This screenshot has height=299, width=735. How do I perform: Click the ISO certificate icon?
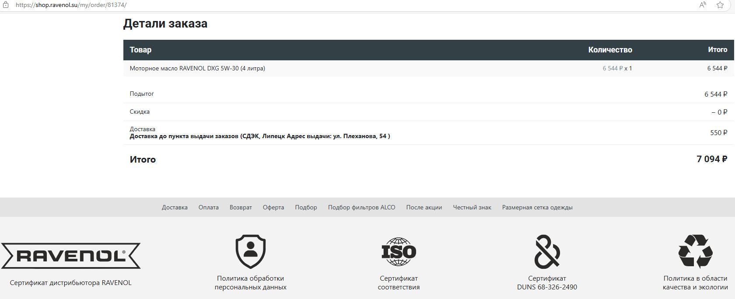[399, 252]
